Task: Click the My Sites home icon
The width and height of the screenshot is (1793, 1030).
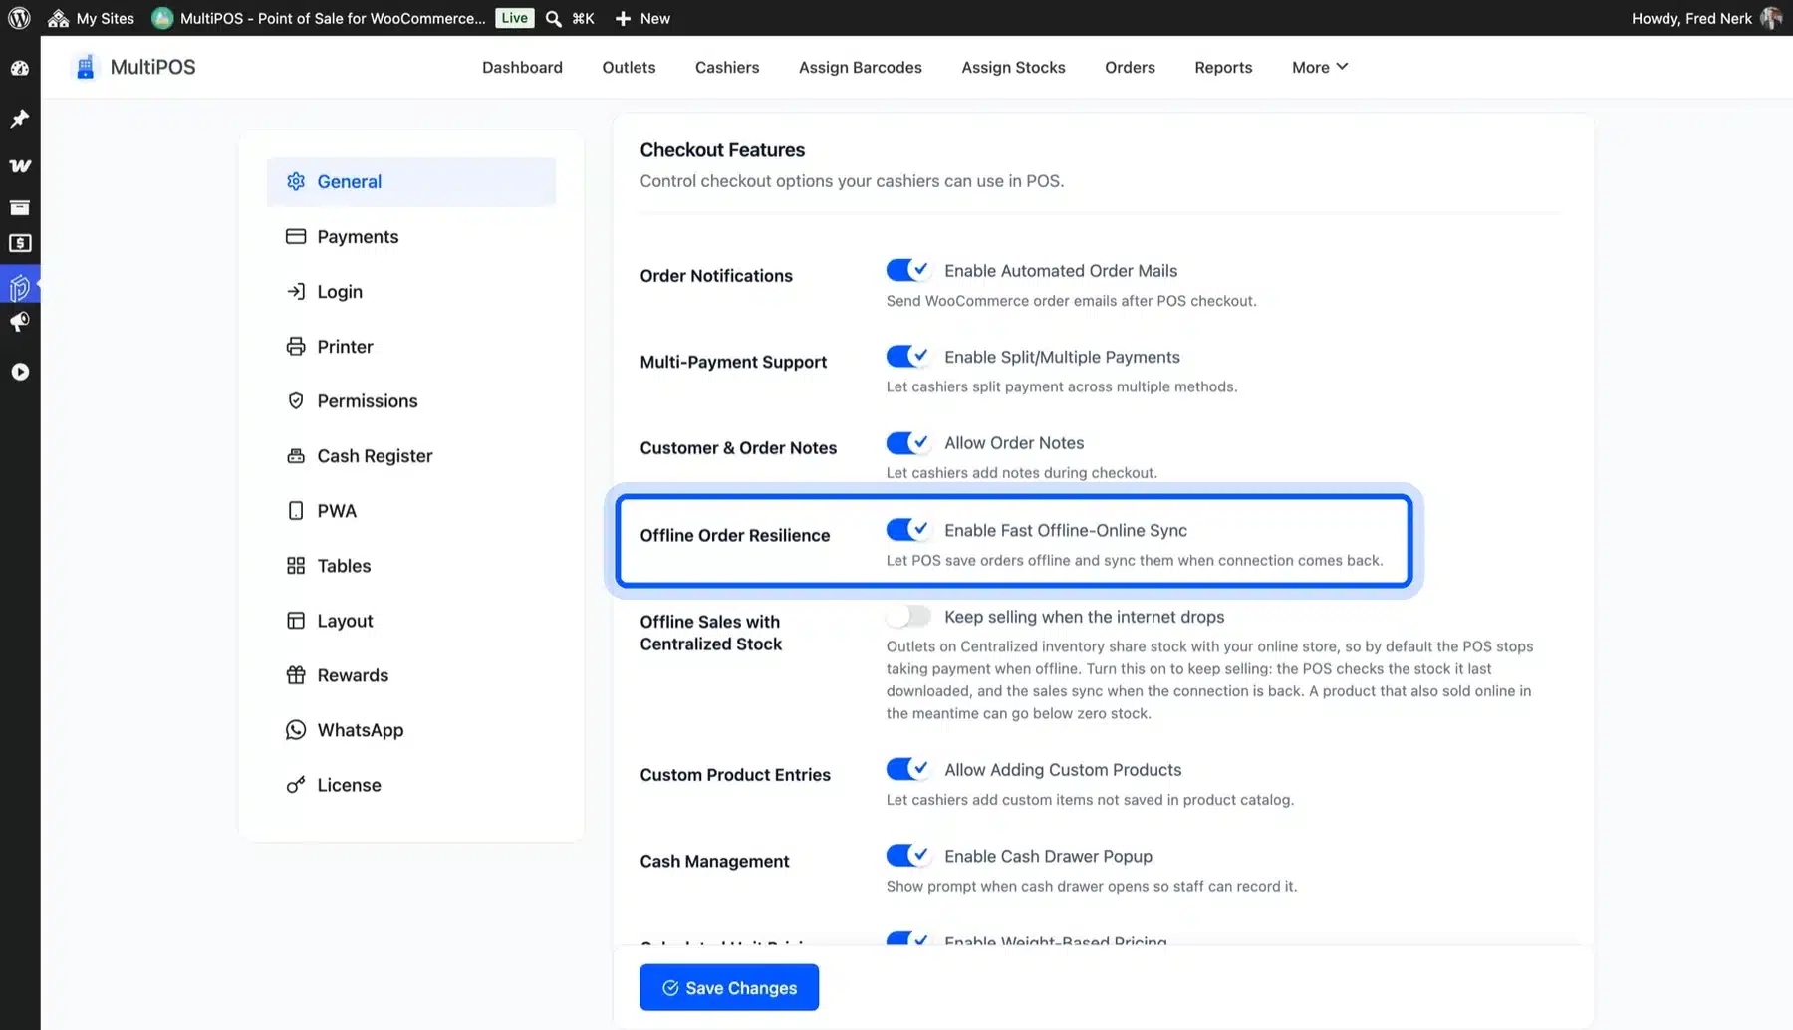Action: click(x=58, y=18)
